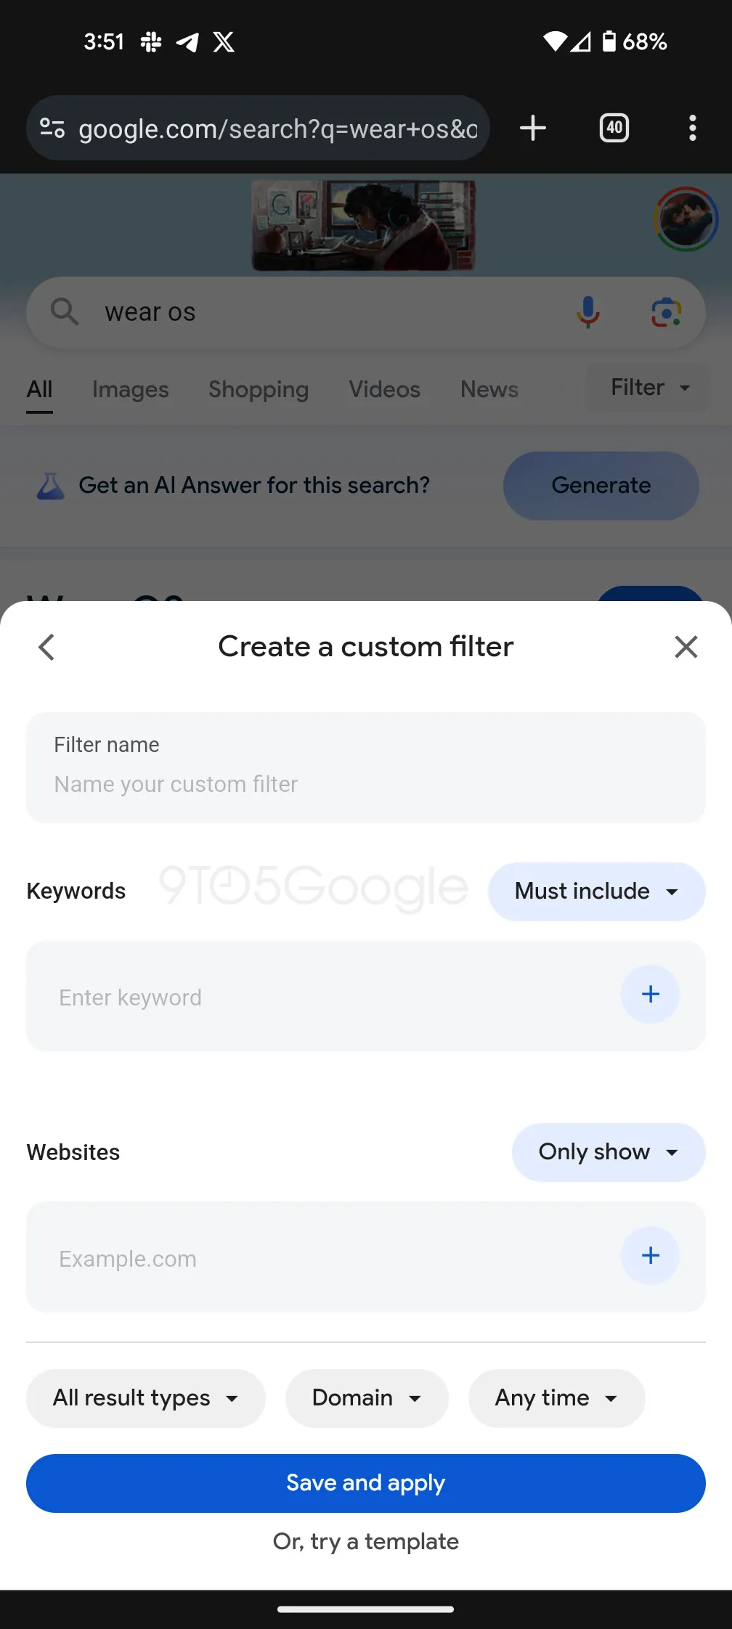Open Chrome three-dot overflow menu
The image size is (732, 1629).
coord(692,128)
